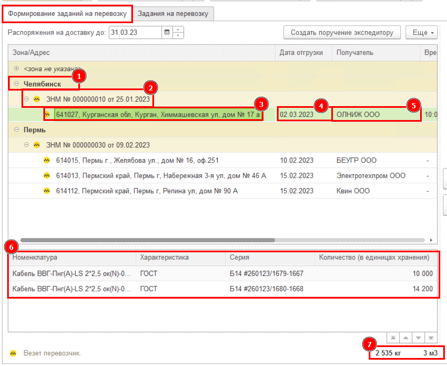Viewport: 447px width, 366px height.
Task: Click carrier icon next to Желябова address
Action: click(47, 160)
